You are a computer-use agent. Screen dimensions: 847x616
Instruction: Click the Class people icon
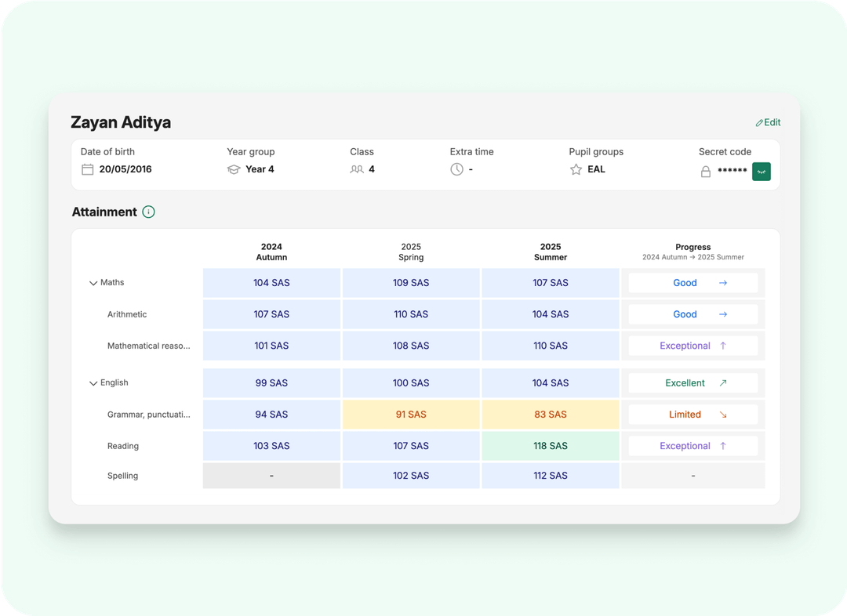click(357, 169)
